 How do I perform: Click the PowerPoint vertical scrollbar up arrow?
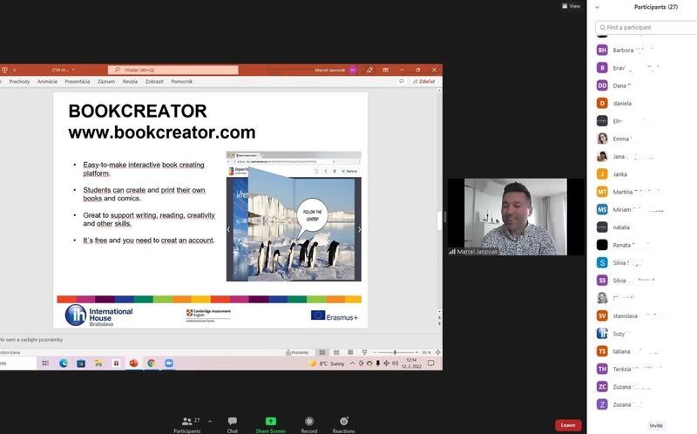(x=440, y=91)
